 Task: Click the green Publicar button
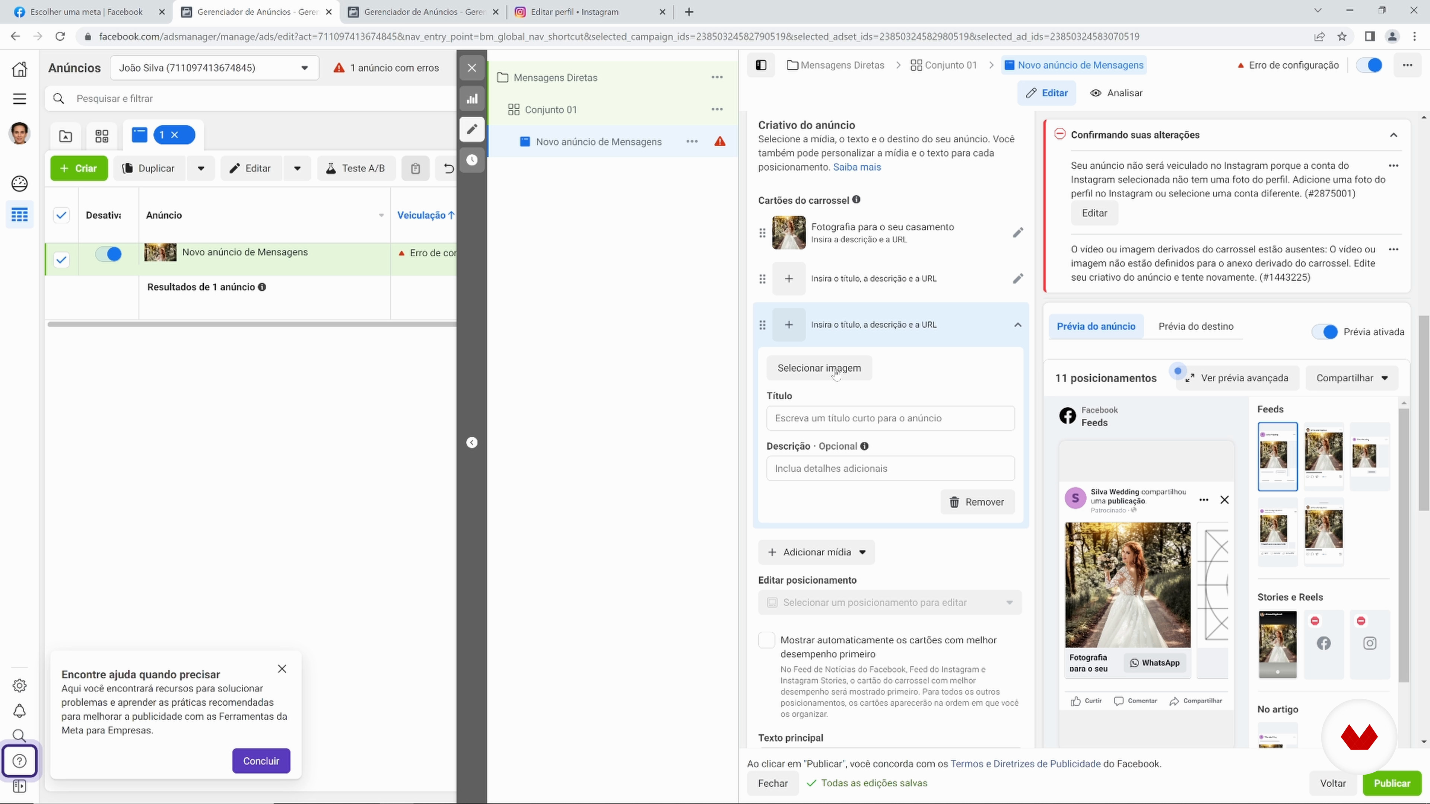tap(1392, 784)
